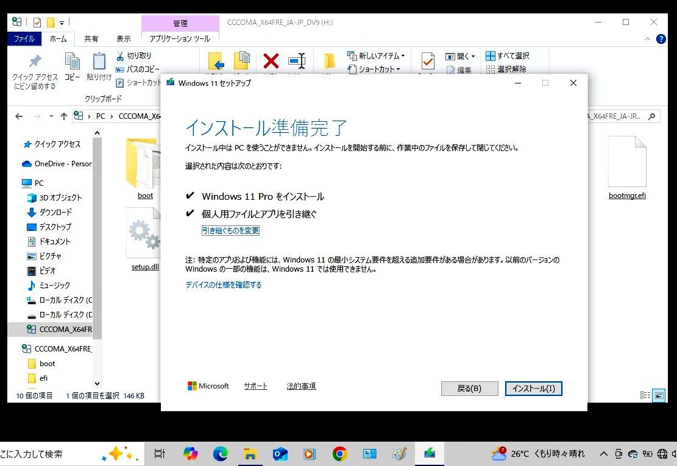Select ダウンロード in the navigation pane
This screenshot has width=677, height=466.
click(x=55, y=212)
